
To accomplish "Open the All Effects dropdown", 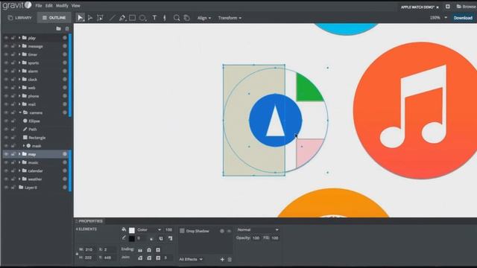I will [191, 259].
